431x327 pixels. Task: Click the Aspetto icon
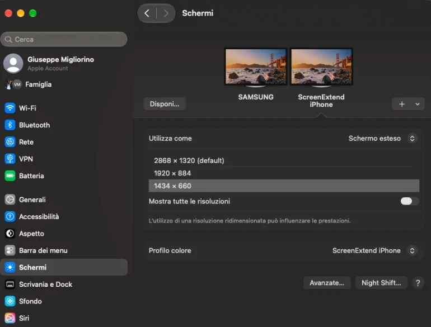point(10,234)
